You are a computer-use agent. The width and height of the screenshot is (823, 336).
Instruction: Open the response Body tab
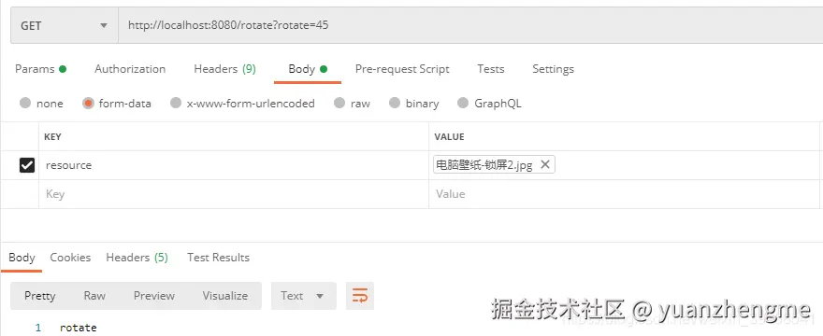tap(22, 258)
